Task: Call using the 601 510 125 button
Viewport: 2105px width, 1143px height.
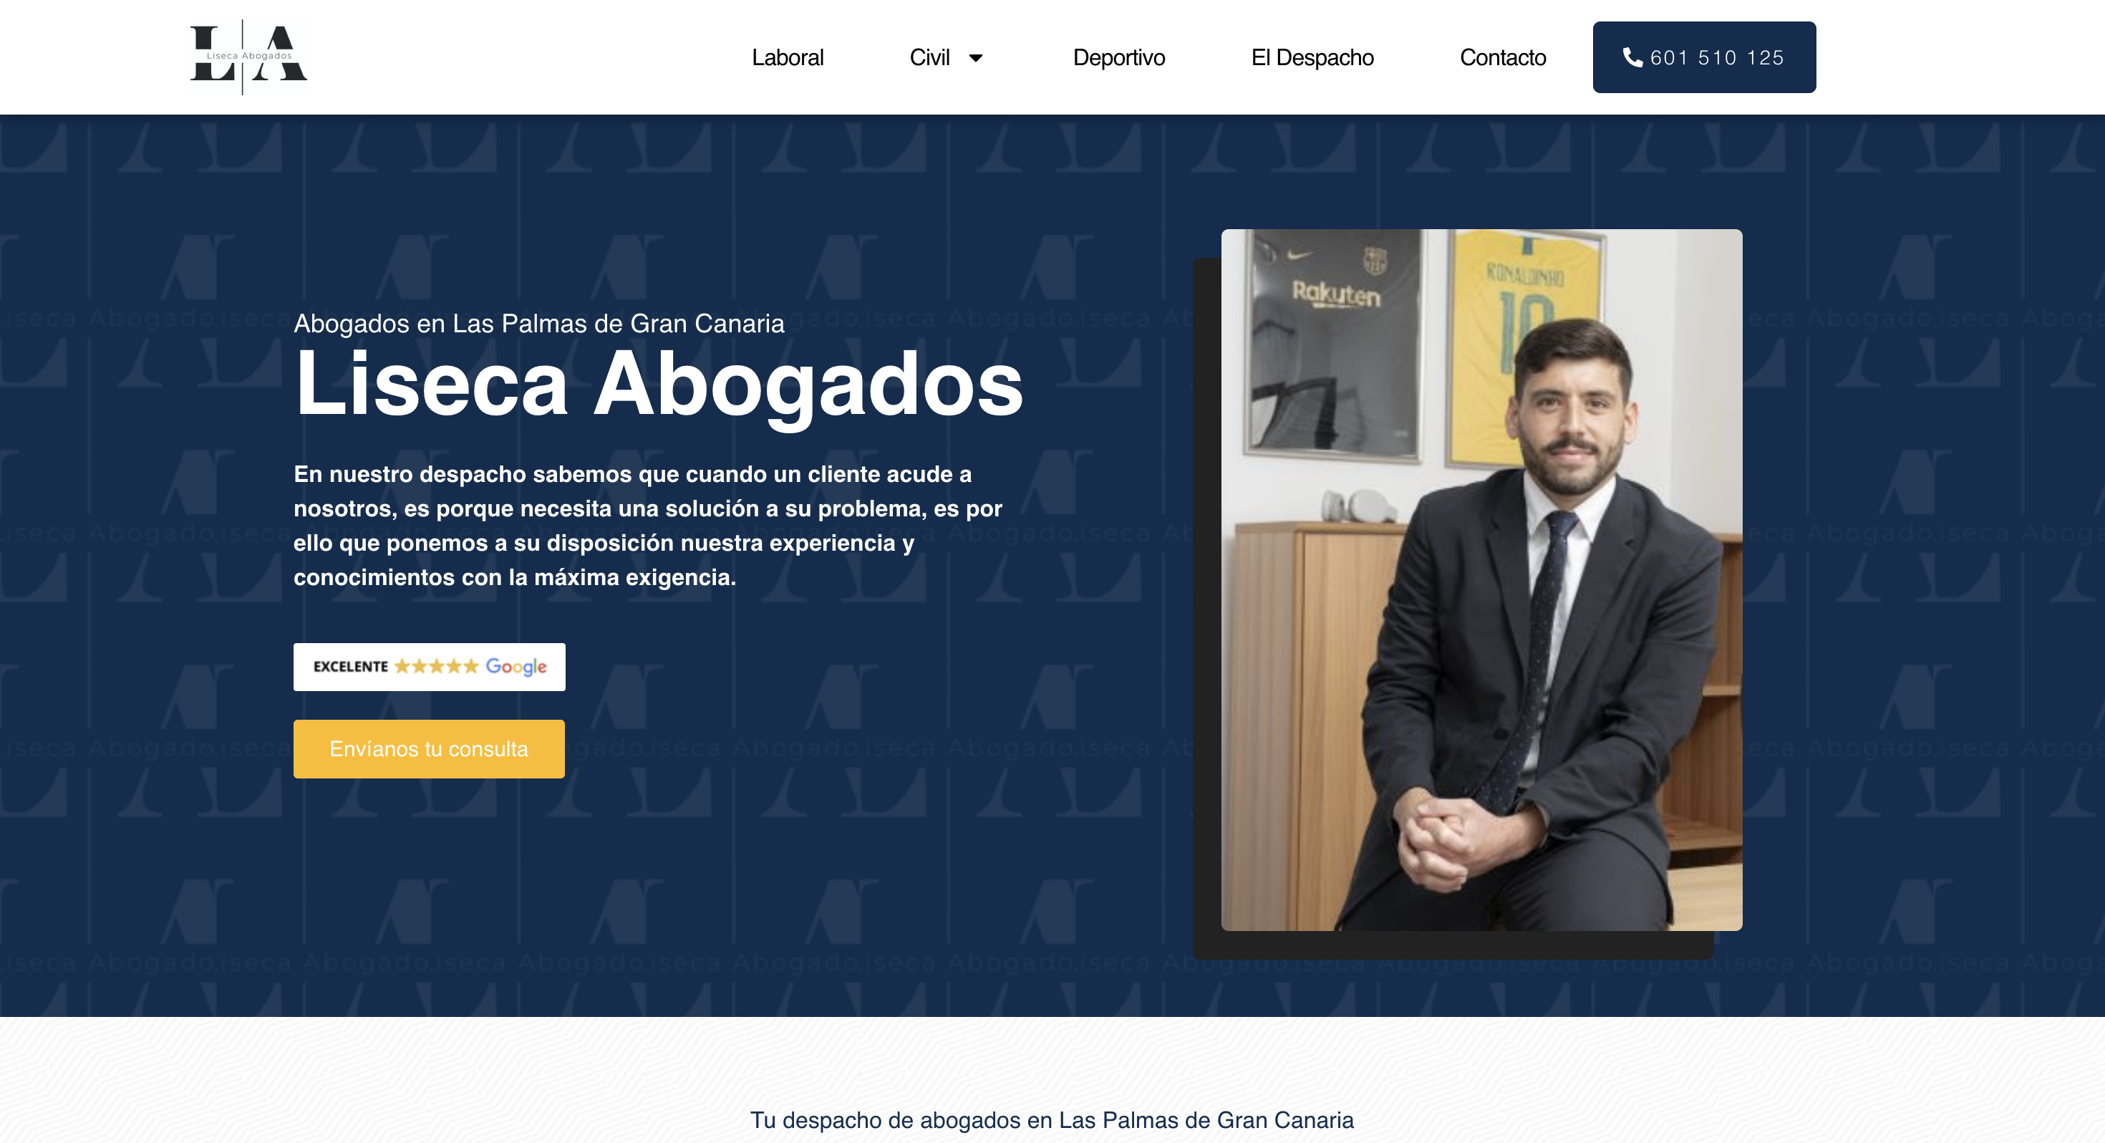Action: [1704, 57]
